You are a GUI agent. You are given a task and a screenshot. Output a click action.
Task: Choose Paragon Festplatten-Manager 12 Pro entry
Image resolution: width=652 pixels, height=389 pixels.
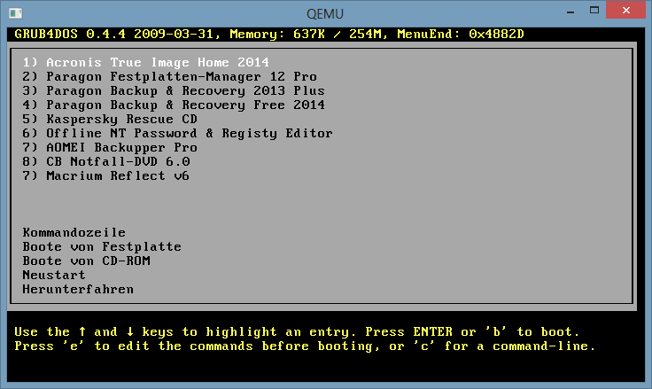(170, 76)
